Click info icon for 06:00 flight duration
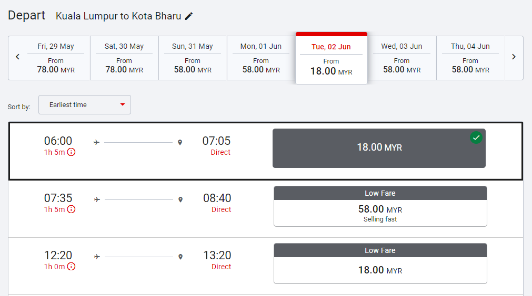This screenshot has width=532, height=296. (x=71, y=152)
